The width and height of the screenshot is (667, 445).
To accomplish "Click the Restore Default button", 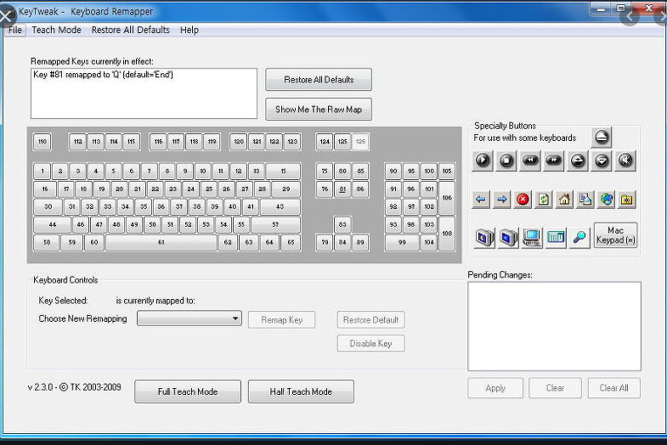I will pyautogui.click(x=370, y=319).
